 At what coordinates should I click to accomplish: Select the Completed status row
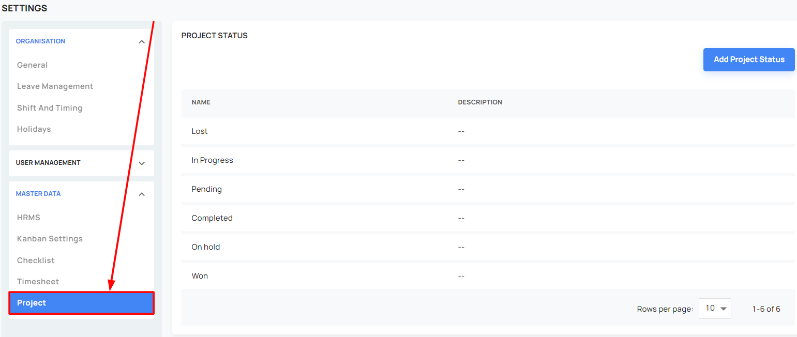tap(488, 218)
